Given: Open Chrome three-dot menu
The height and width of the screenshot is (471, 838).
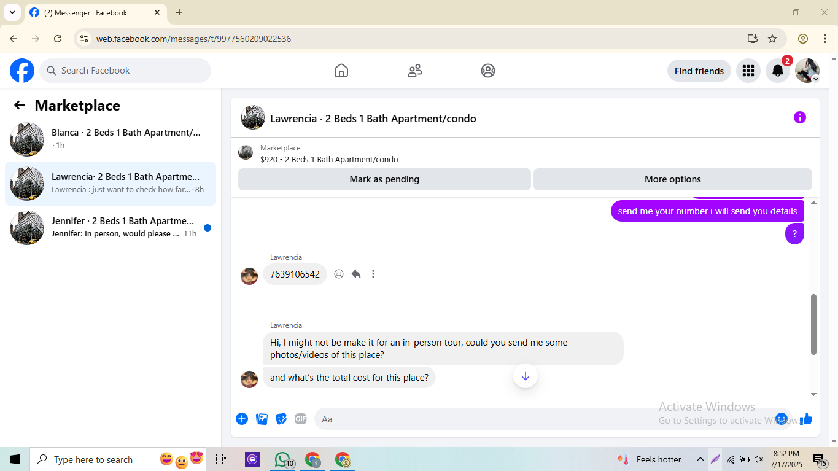Looking at the screenshot, I should 825,39.
